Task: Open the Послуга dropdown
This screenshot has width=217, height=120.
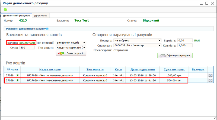Action: click(137, 40)
